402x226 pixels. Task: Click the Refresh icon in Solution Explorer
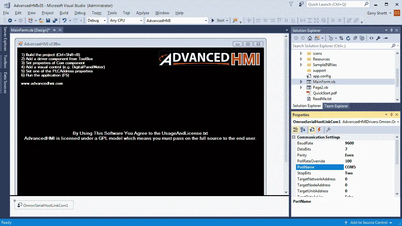click(348, 38)
